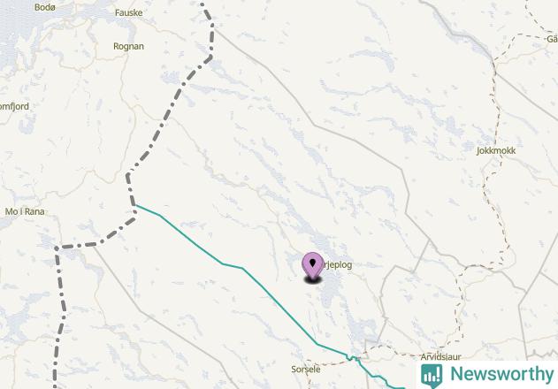558x389 pixels.
Task: Select the Mo i Rana label
Action: (x=25, y=212)
